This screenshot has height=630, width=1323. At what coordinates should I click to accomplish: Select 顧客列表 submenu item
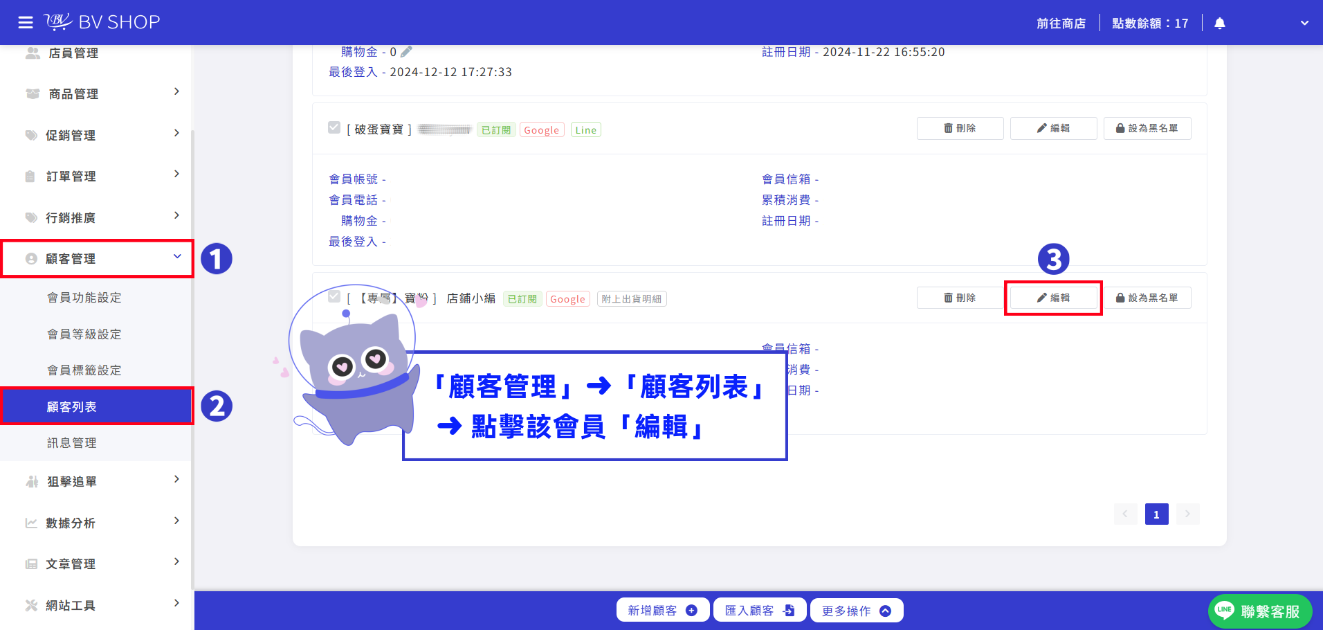(95, 406)
